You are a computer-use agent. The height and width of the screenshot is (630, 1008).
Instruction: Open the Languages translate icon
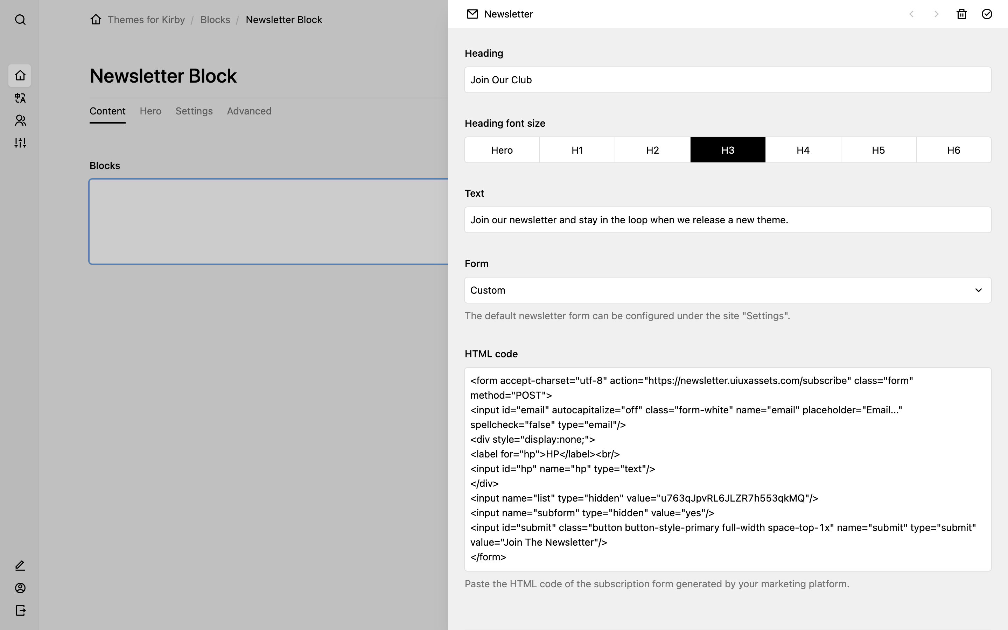[20, 98]
